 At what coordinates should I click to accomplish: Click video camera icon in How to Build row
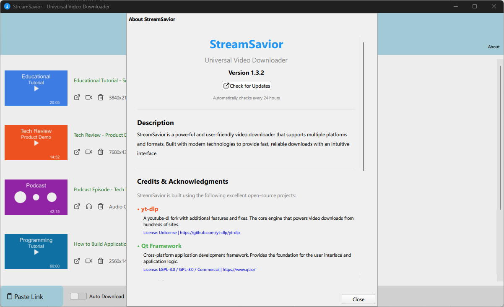coord(89,261)
